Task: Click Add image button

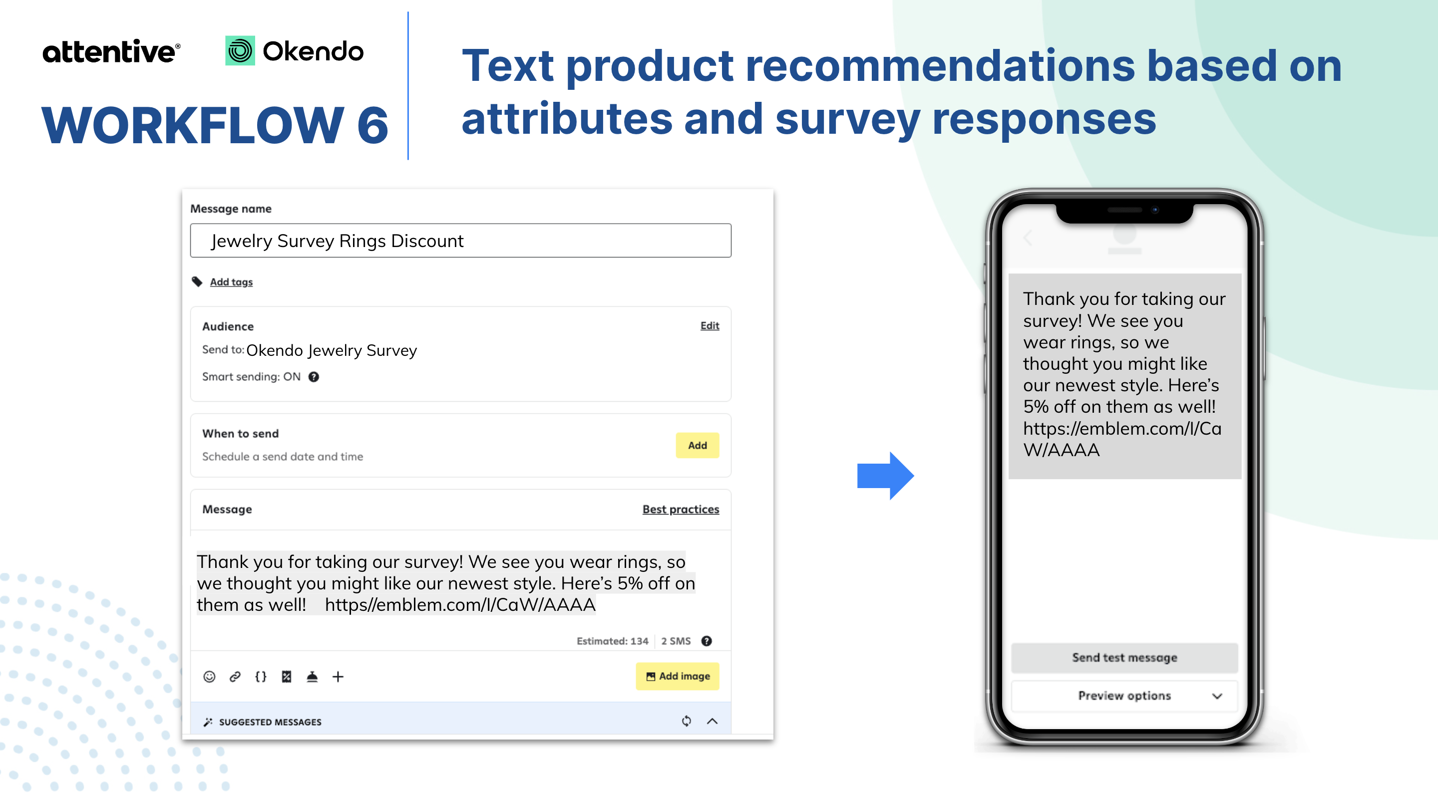Action: 677,675
